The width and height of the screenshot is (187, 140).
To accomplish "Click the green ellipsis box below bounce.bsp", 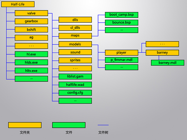I will pyautogui.click(x=122, y=30).
